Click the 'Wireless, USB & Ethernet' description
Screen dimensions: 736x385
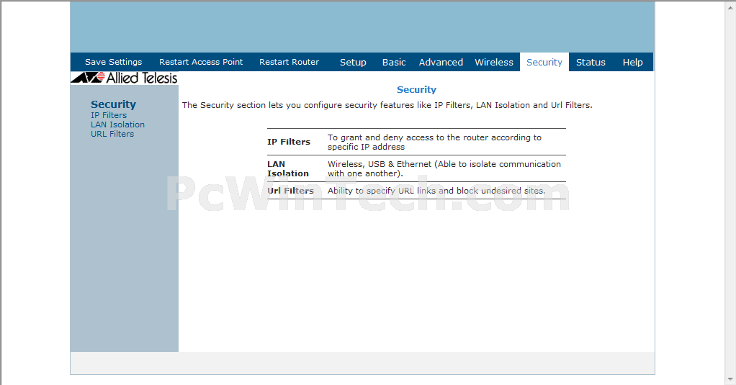pyautogui.click(x=444, y=169)
